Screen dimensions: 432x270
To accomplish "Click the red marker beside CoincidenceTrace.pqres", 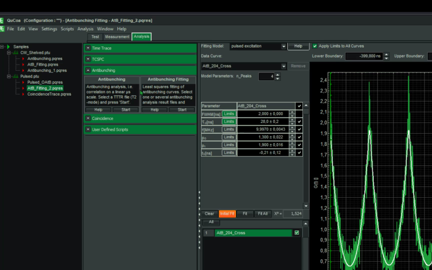I will (x=23, y=94).
